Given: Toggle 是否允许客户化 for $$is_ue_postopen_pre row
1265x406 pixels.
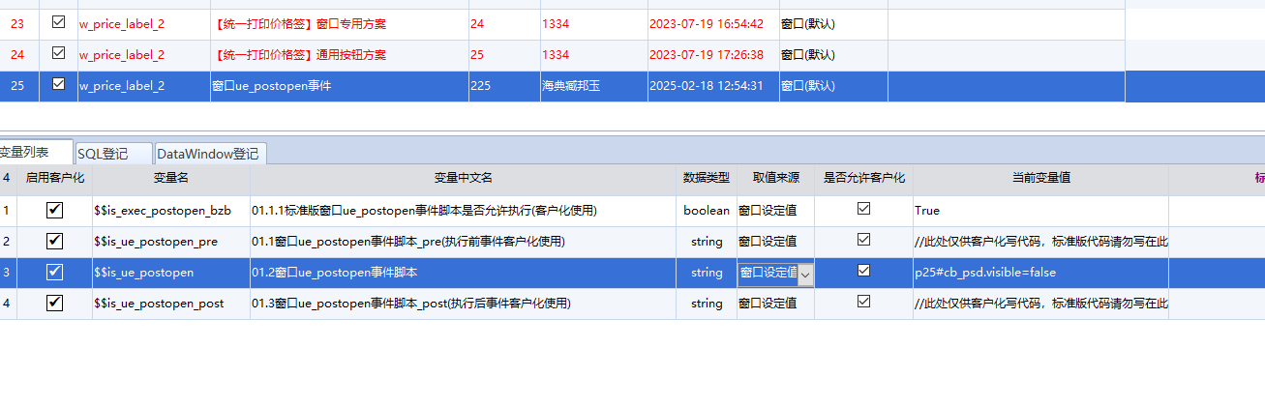Looking at the screenshot, I should (x=863, y=240).
